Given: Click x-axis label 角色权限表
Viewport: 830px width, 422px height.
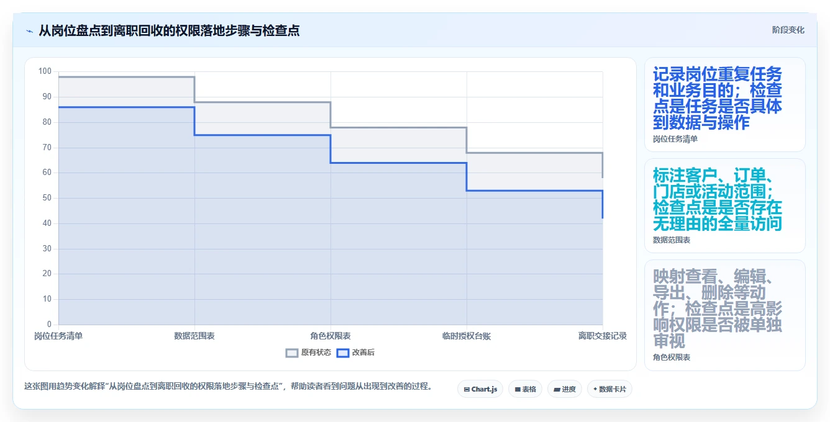Looking at the screenshot, I should (x=331, y=336).
